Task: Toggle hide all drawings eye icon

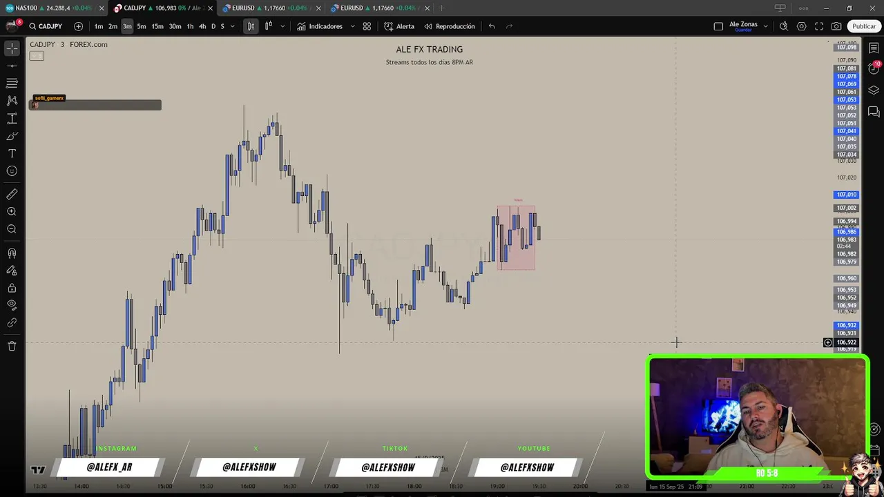Action: click(x=12, y=305)
